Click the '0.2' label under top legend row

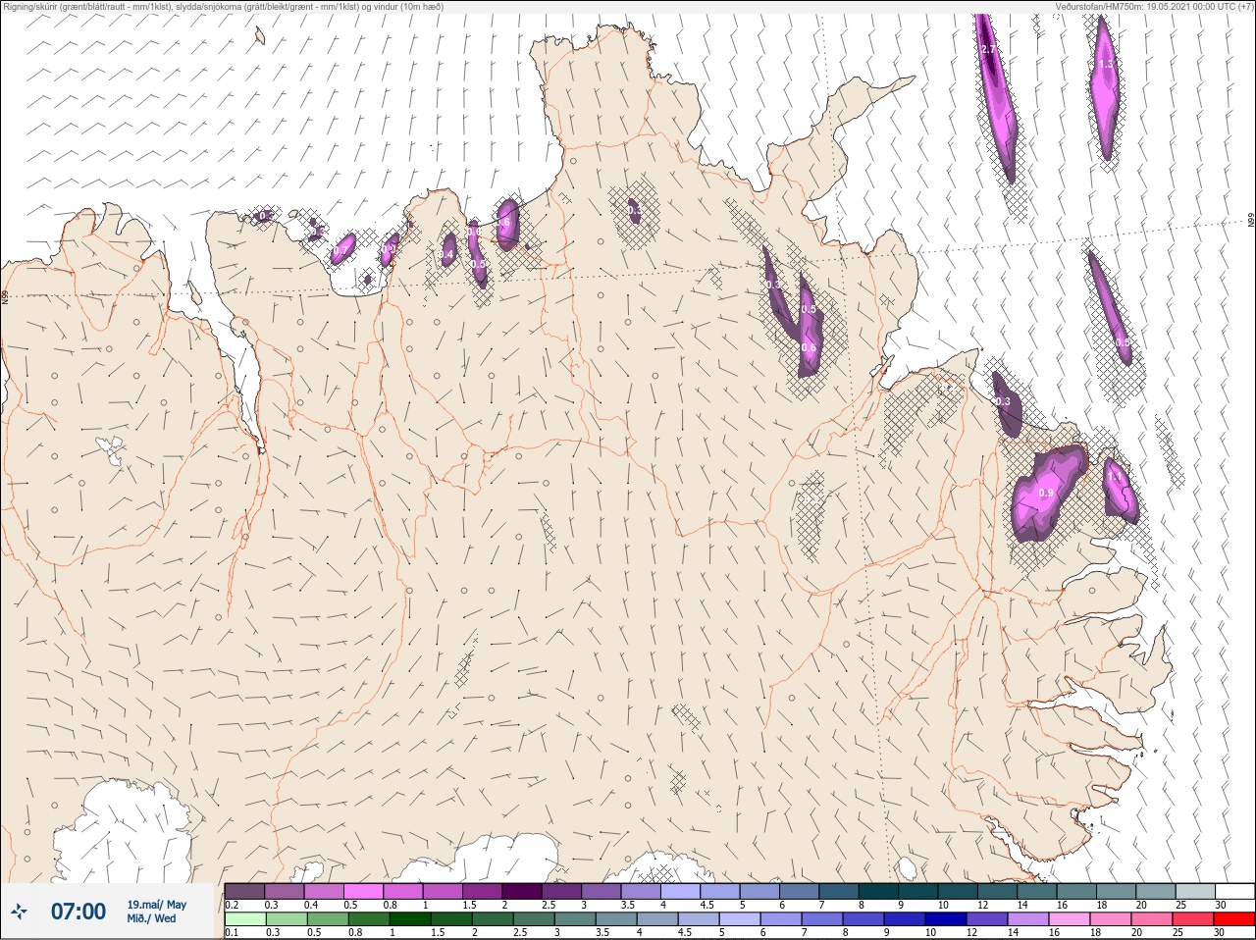click(x=232, y=905)
